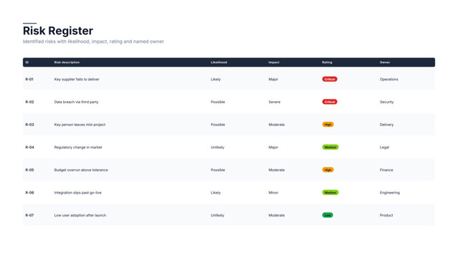Image resolution: width=458 pixels, height=258 pixels.
Task: Select "Budget overrun above tolerance" description
Action: [x=81, y=170]
